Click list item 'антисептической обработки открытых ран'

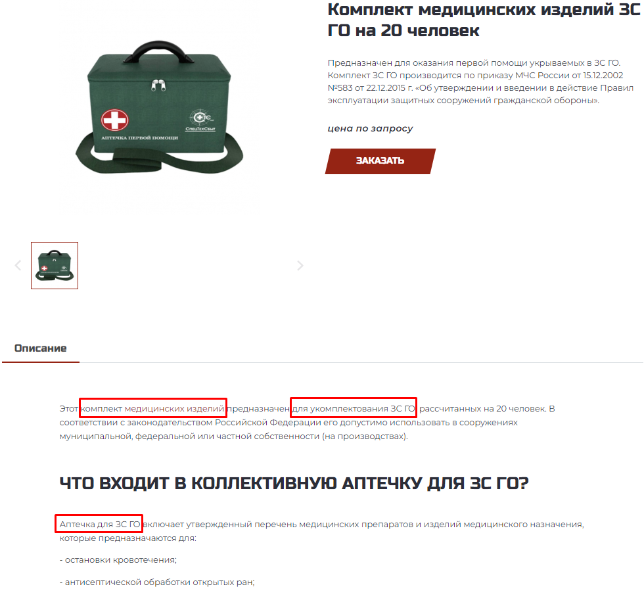(157, 582)
